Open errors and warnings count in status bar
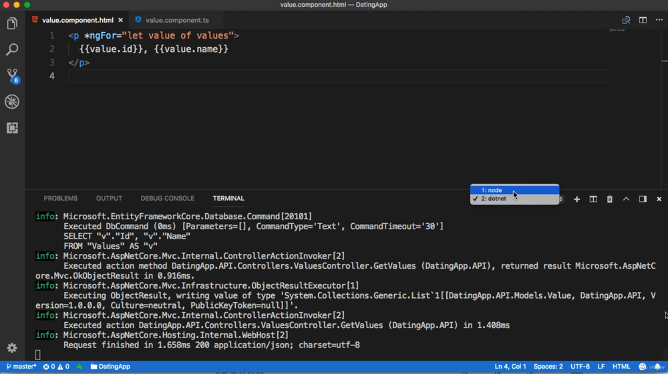The height and width of the screenshot is (374, 668). [56, 367]
